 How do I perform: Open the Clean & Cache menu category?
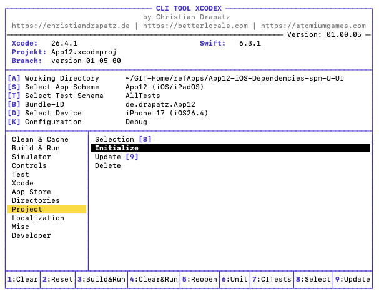40,139
